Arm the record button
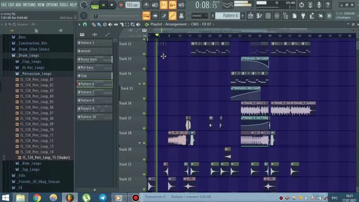Viewport: 359px width, 202px height. coord(121,5)
